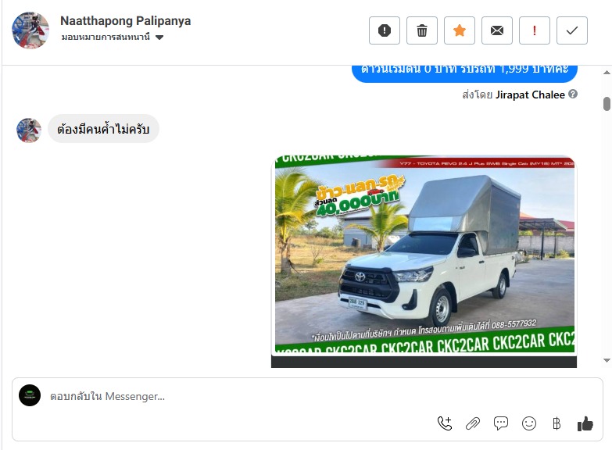Screen dimensions: 612x450
Task: Click scrollbar up arrow in chat
Action: 607,72
